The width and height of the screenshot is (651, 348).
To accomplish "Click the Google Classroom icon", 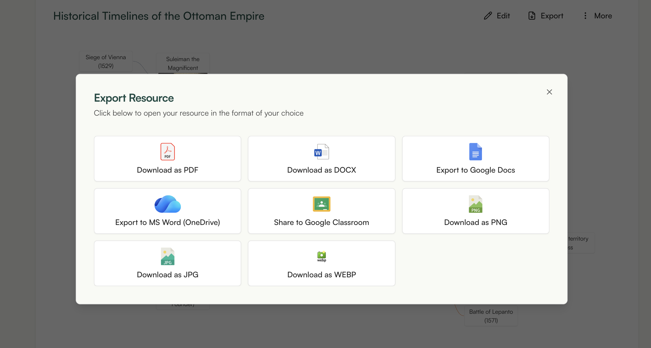I will coord(321,204).
